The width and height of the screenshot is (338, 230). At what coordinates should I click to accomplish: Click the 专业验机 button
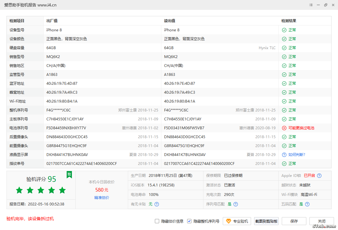coord(237,221)
